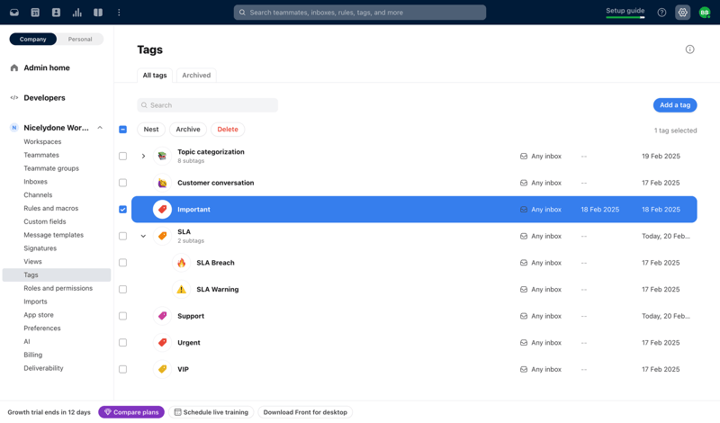Check the SLA Breach checkbox
Screen dimensions: 720x423
tap(122, 263)
